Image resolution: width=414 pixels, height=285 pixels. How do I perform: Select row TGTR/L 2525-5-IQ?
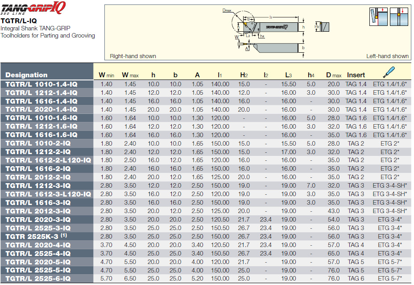[x=206, y=270]
